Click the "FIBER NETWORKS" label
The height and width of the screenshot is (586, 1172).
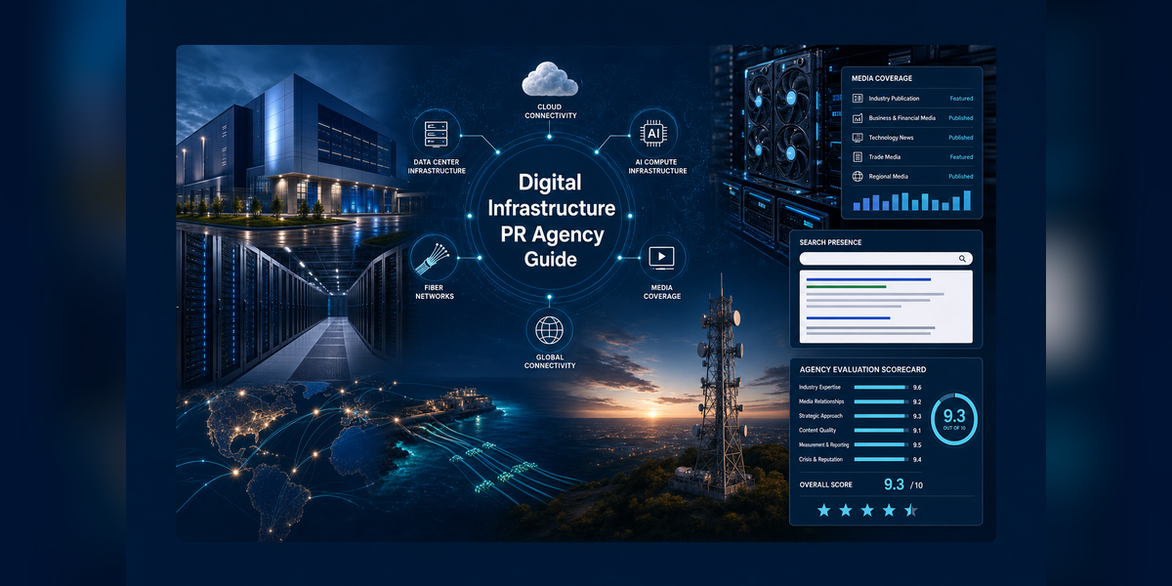(x=435, y=291)
